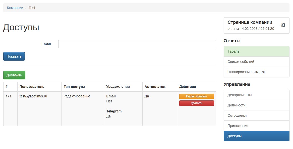Click the Тип доступа column header

74,87
